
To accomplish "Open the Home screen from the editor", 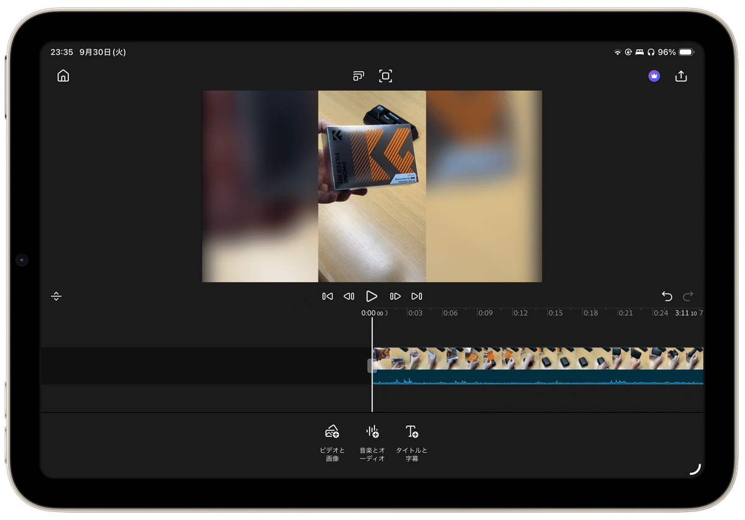I will [63, 75].
